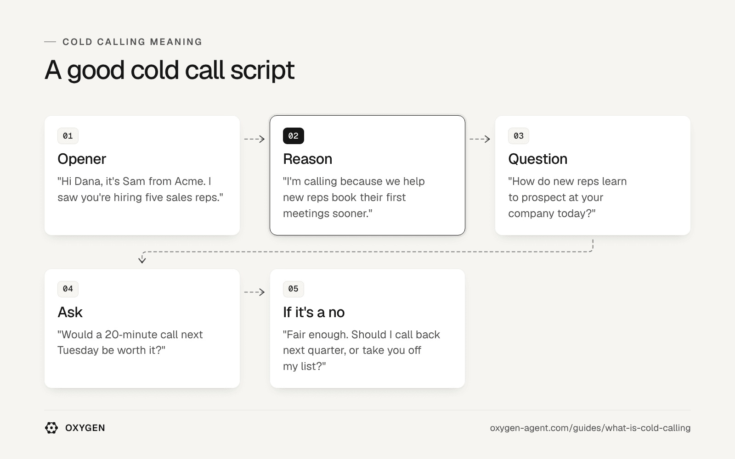The width and height of the screenshot is (735, 459).
Task: Click the 01 step number badge
Action: pos(68,136)
